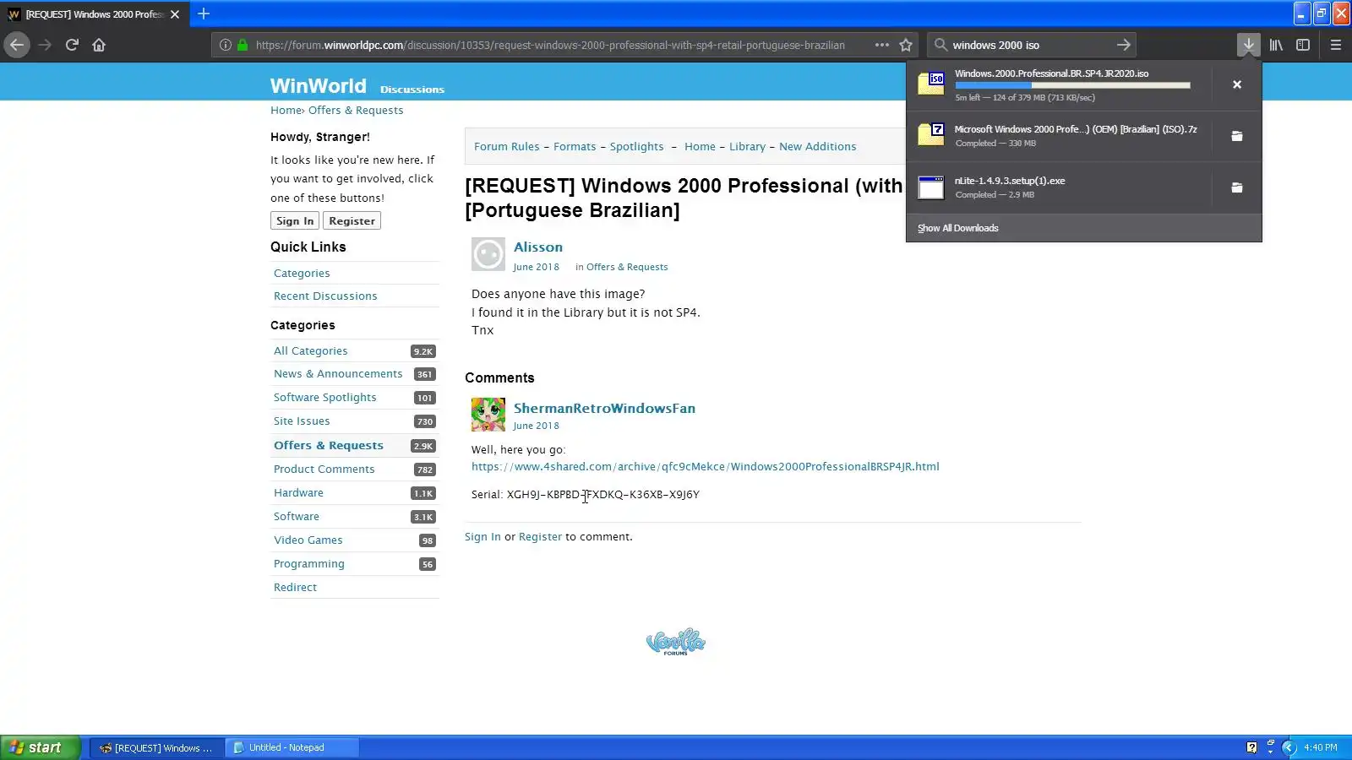
Task: Open the Discussions header link
Action: (x=412, y=90)
